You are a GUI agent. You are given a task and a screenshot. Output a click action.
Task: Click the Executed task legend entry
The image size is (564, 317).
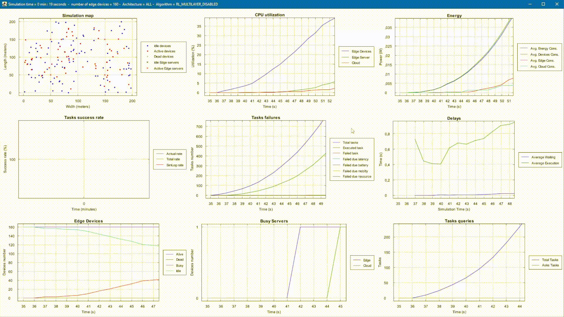pos(353,148)
